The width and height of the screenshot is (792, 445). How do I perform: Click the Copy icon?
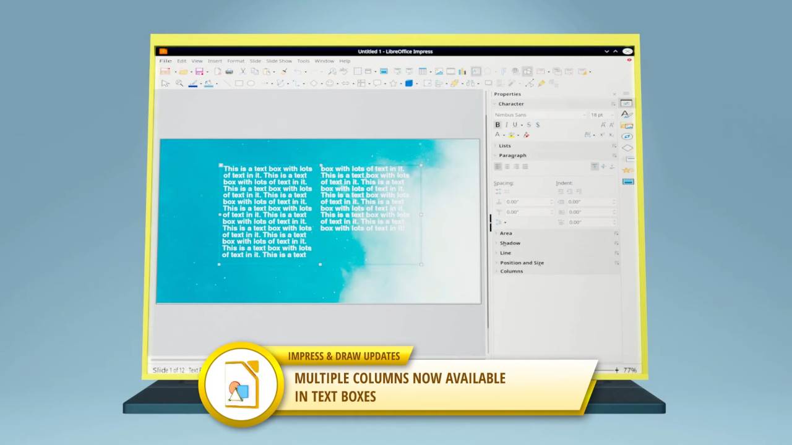pos(255,71)
